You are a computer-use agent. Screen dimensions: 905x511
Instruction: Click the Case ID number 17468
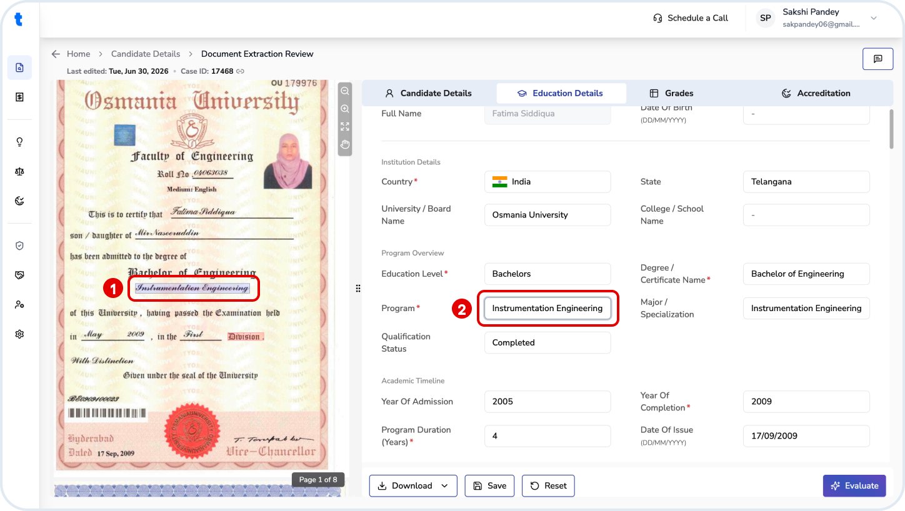point(222,71)
